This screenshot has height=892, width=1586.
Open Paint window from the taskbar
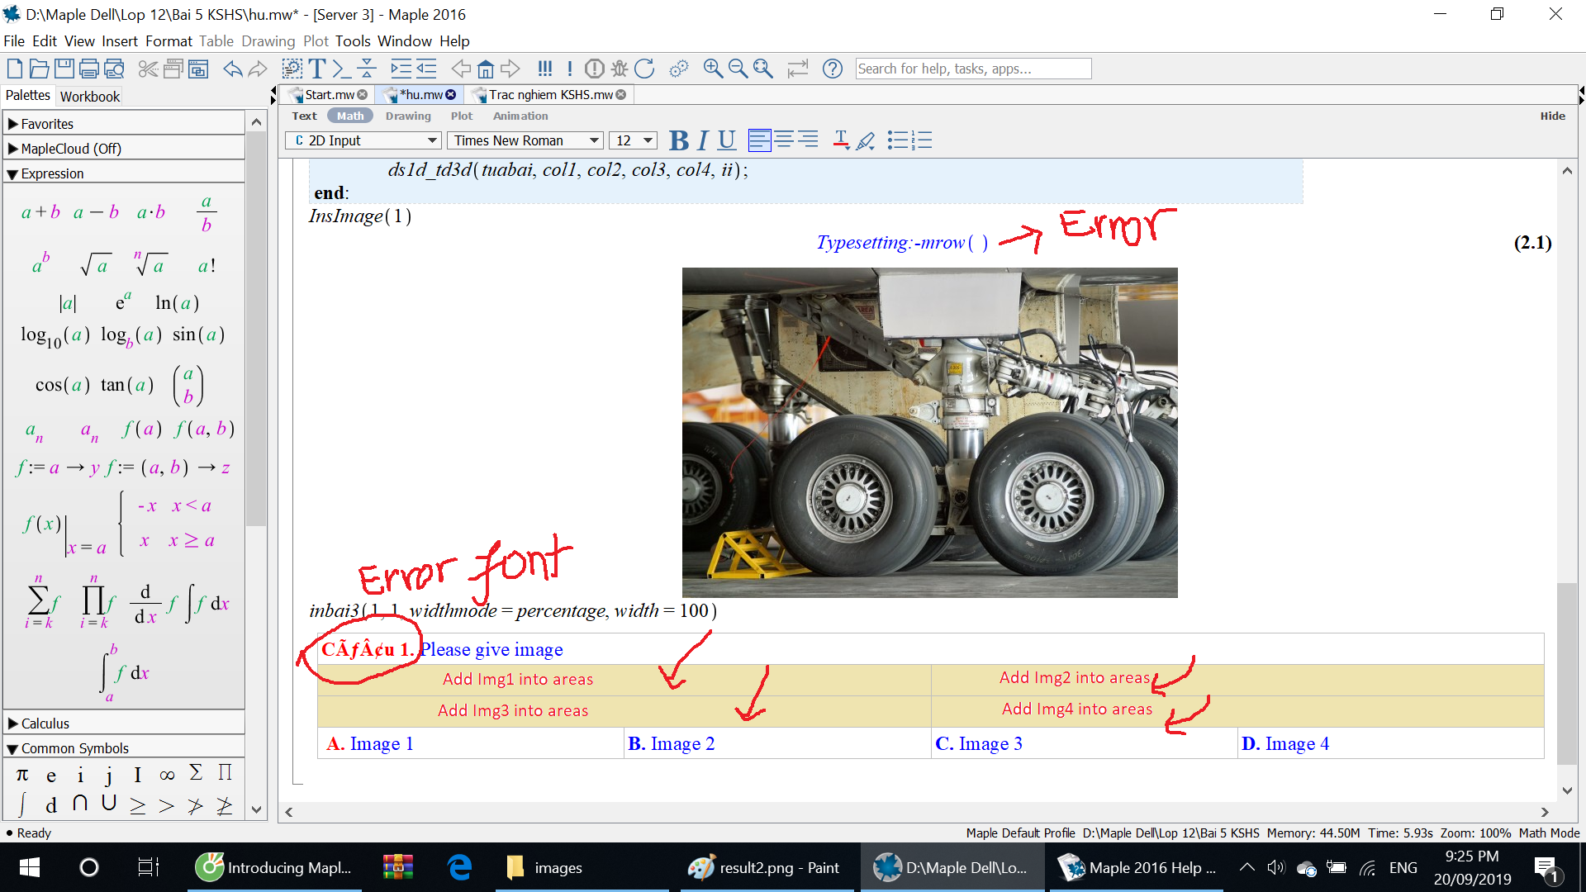tap(767, 867)
